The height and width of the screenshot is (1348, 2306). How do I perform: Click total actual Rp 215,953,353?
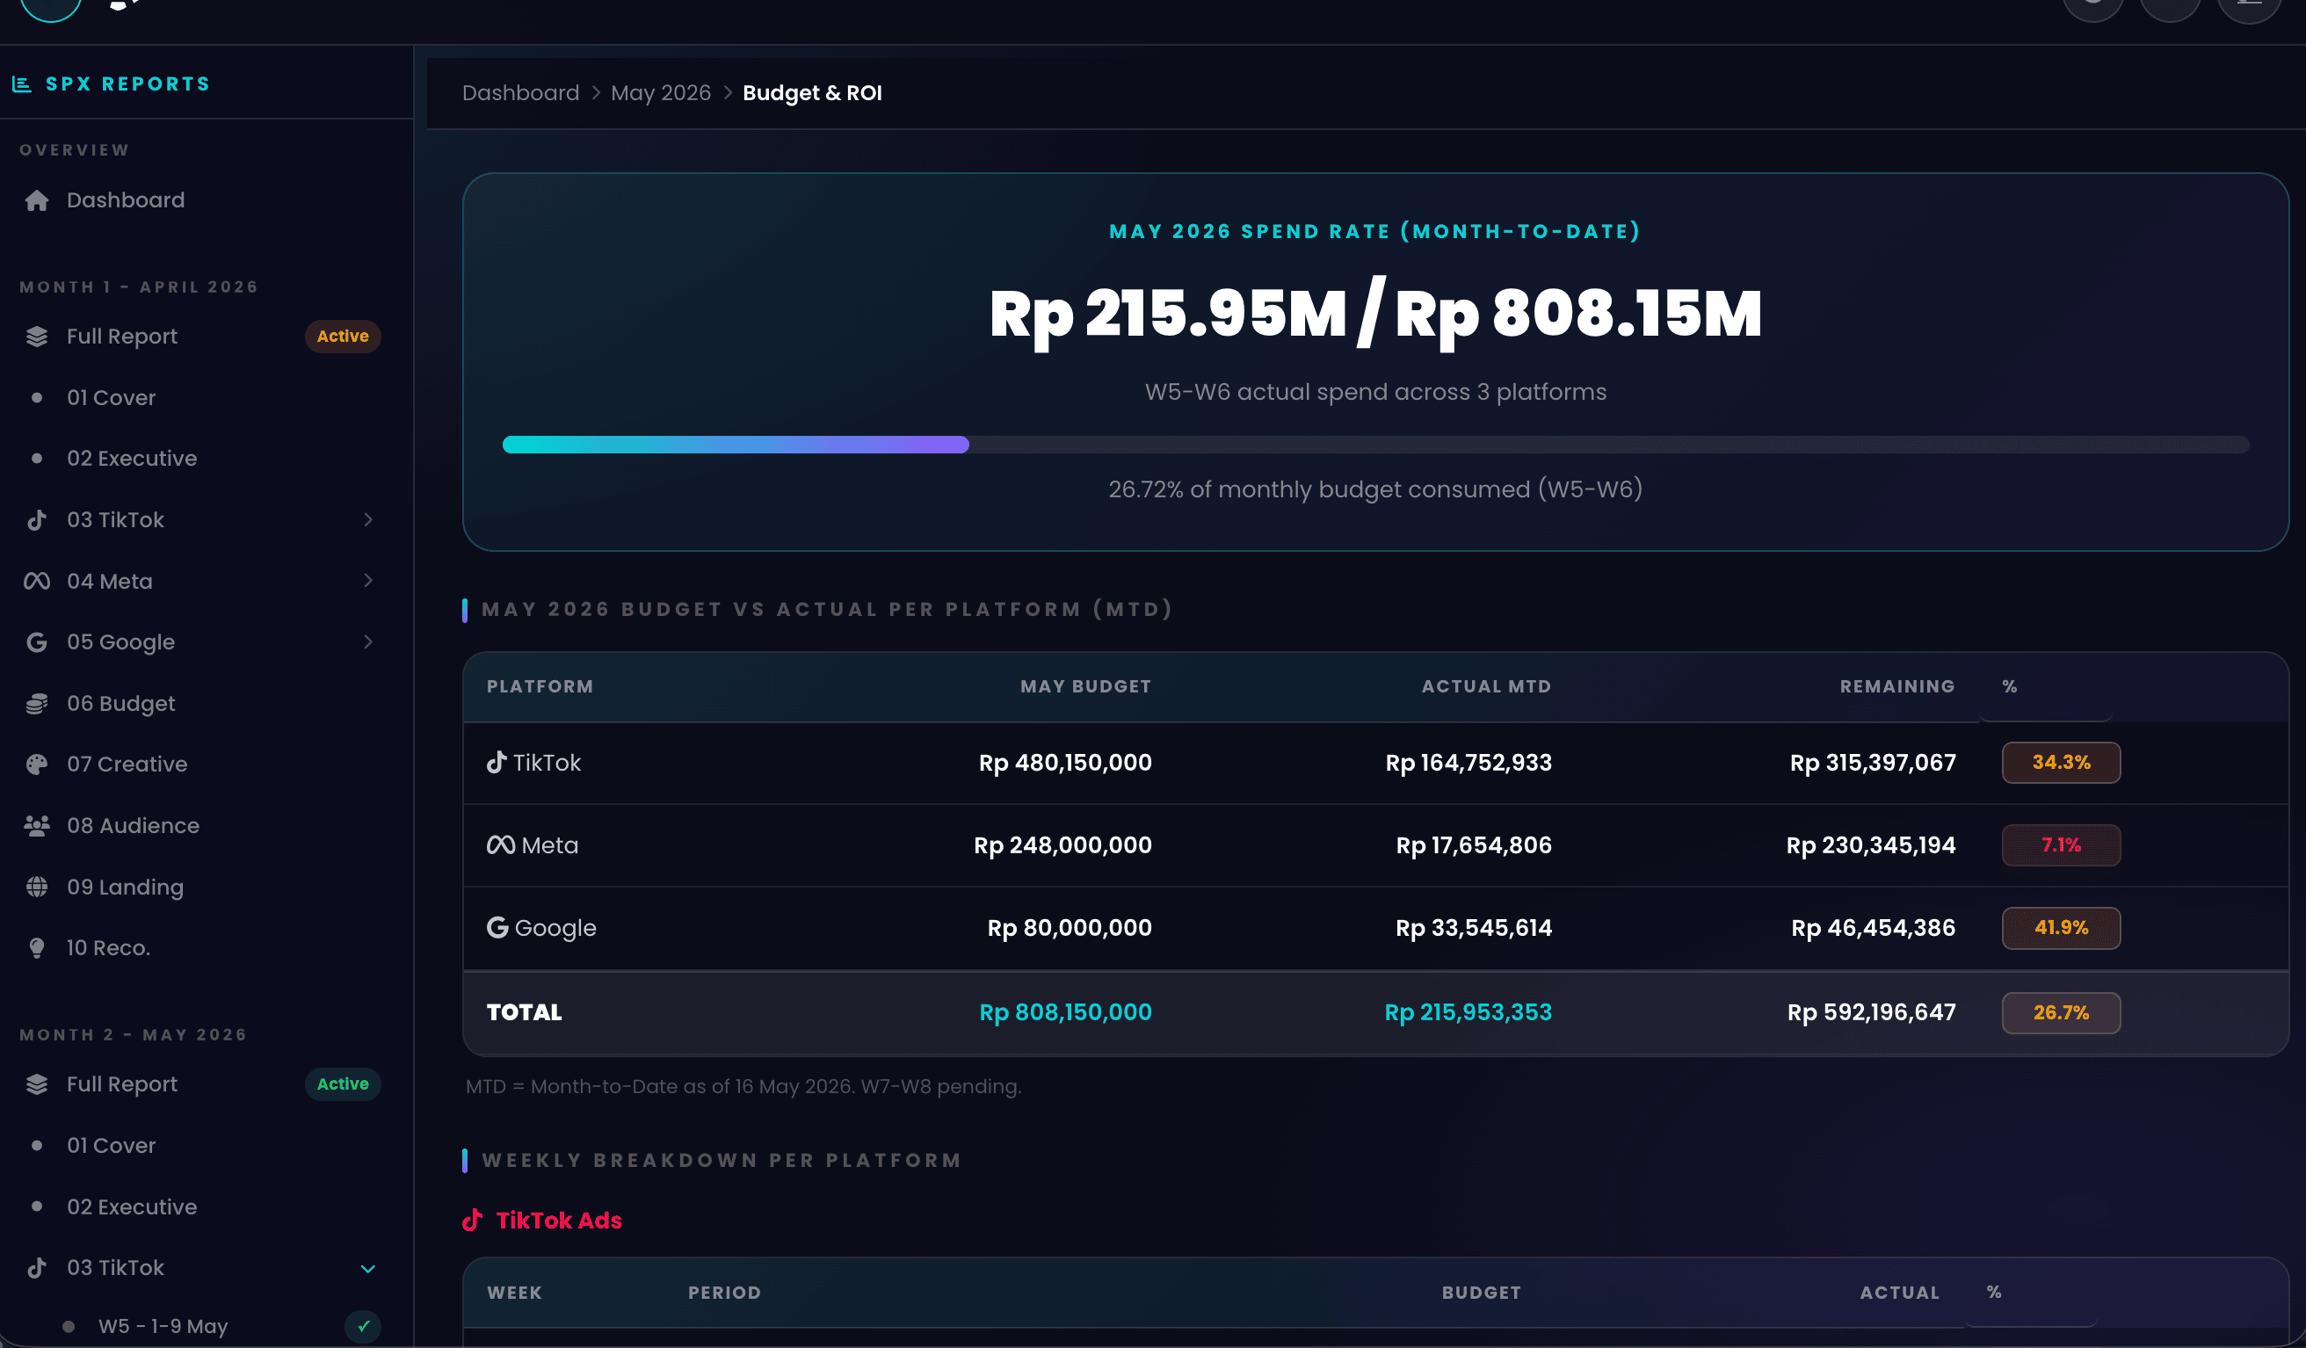point(1468,1012)
